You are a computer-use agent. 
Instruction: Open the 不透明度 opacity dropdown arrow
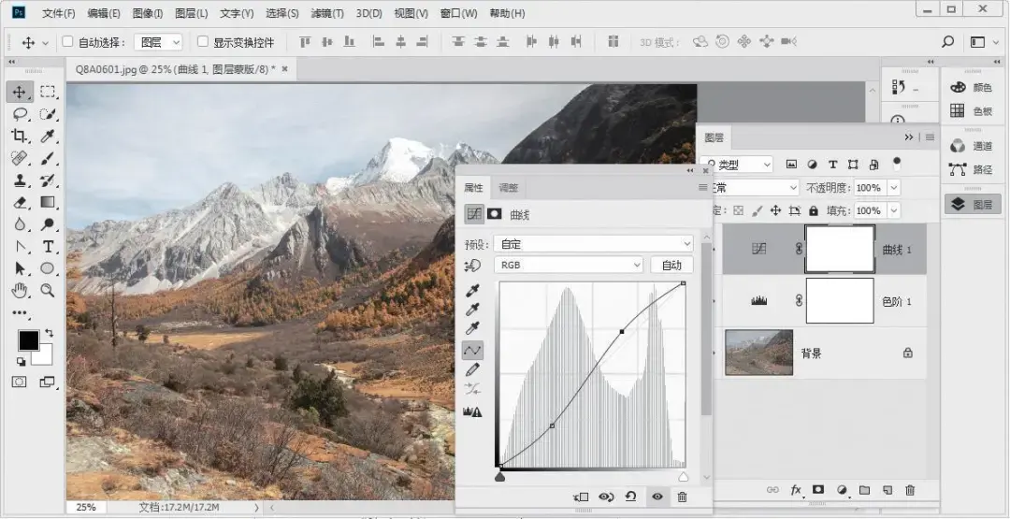(894, 188)
